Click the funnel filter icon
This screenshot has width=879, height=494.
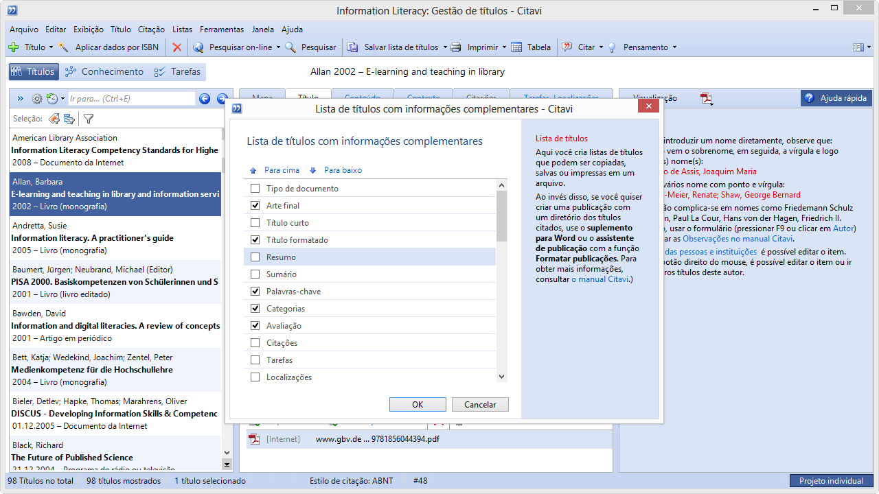coord(89,119)
